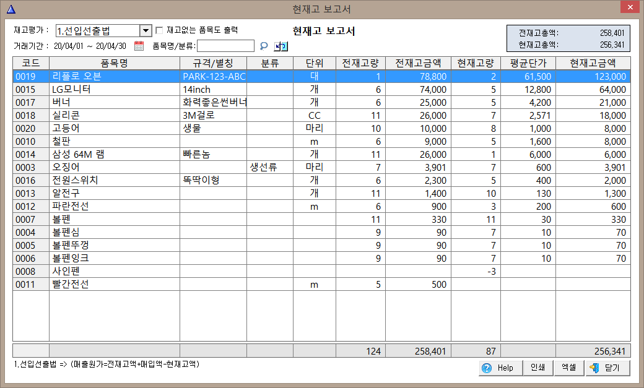Click the total 258,401 footer cell
This screenshot has width=644, height=388.
pyautogui.click(x=418, y=351)
